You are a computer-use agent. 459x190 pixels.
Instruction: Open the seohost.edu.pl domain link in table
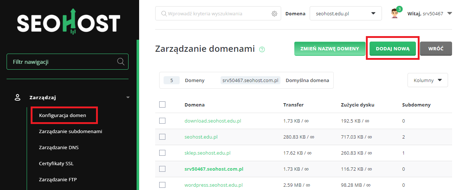(x=201, y=137)
